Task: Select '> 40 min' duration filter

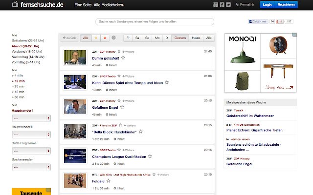Action: tap(18, 92)
